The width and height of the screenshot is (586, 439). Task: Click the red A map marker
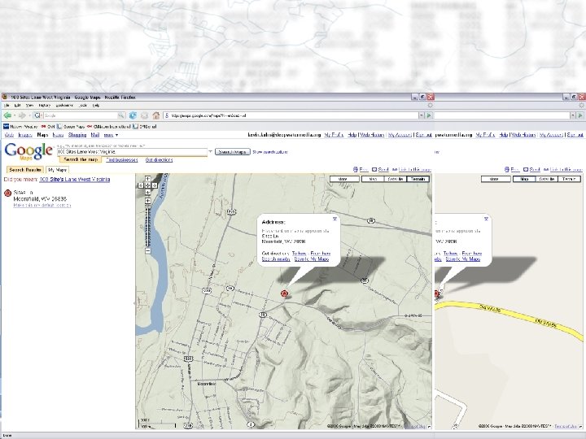click(x=284, y=293)
